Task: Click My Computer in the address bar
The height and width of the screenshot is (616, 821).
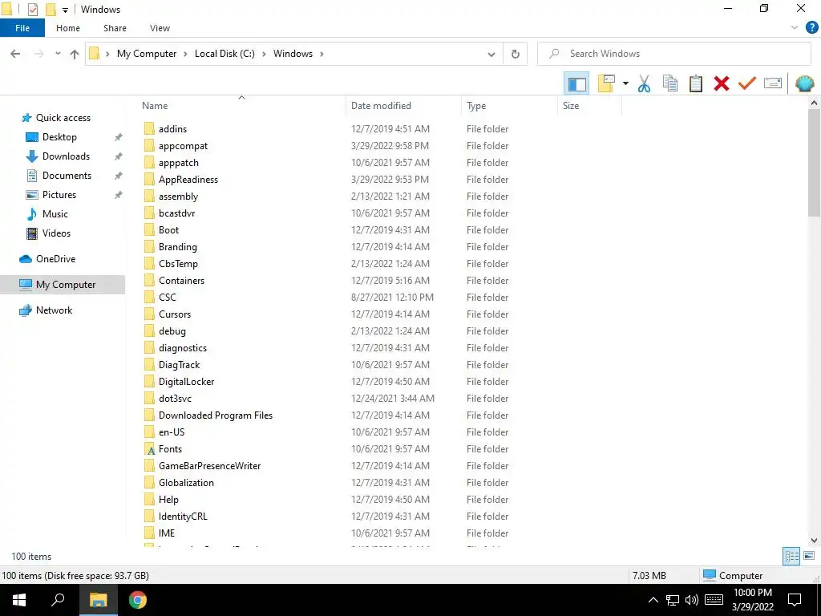Action: [147, 54]
